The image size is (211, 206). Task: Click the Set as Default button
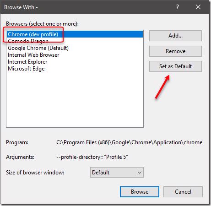(x=175, y=66)
